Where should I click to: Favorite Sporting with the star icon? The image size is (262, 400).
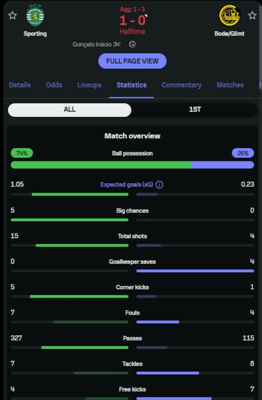tap(12, 15)
